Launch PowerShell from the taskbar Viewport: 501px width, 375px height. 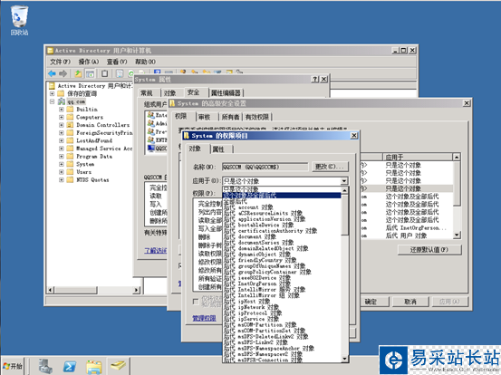point(70,366)
